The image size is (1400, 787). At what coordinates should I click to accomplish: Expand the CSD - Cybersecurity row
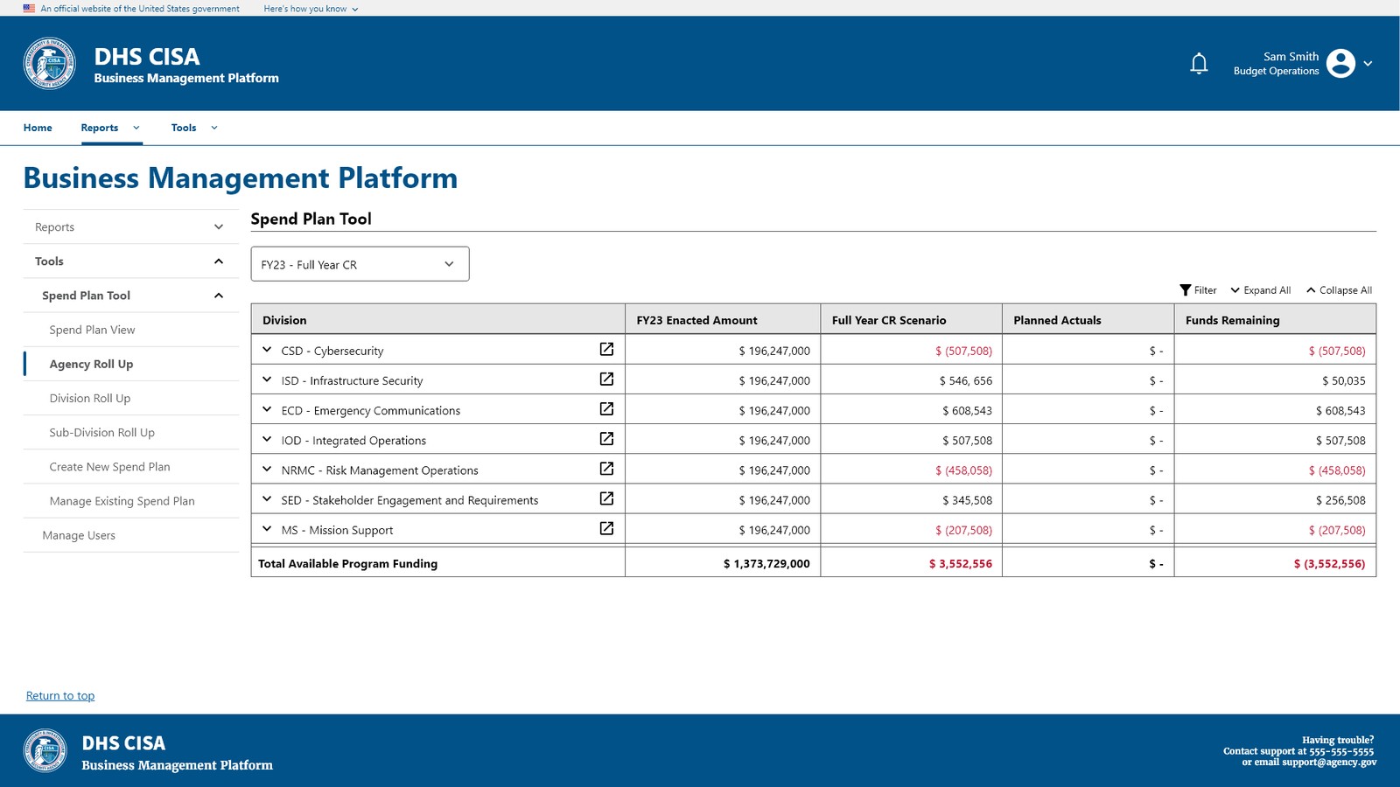267,350
